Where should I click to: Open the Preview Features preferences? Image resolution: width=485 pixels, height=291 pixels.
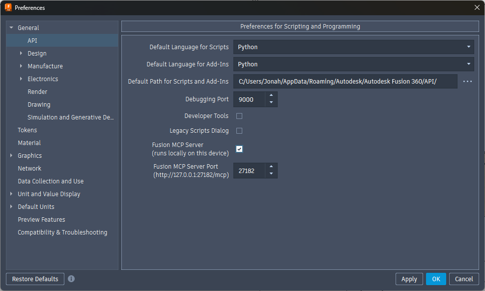click(x=41, y=220)
